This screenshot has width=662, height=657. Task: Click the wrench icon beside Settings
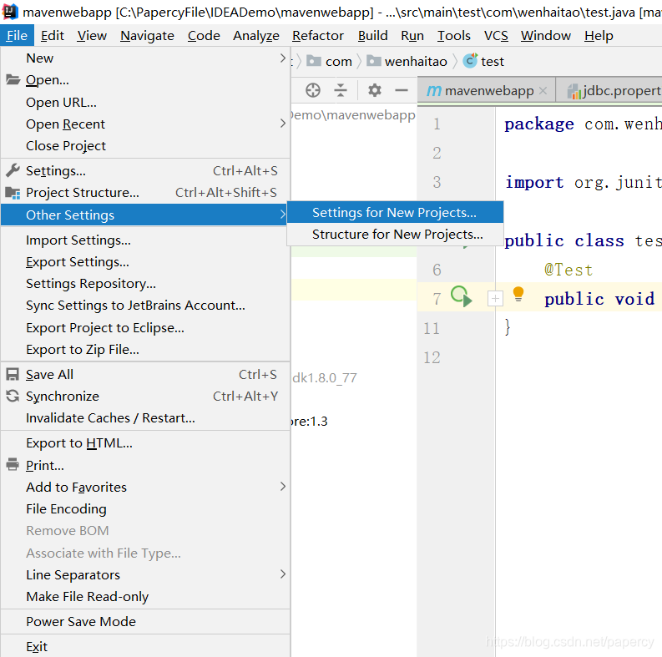(x=13, y=170)
